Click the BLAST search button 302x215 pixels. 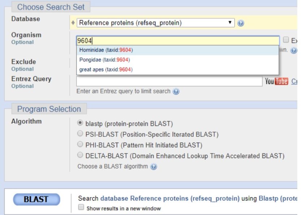click(36, 199)
